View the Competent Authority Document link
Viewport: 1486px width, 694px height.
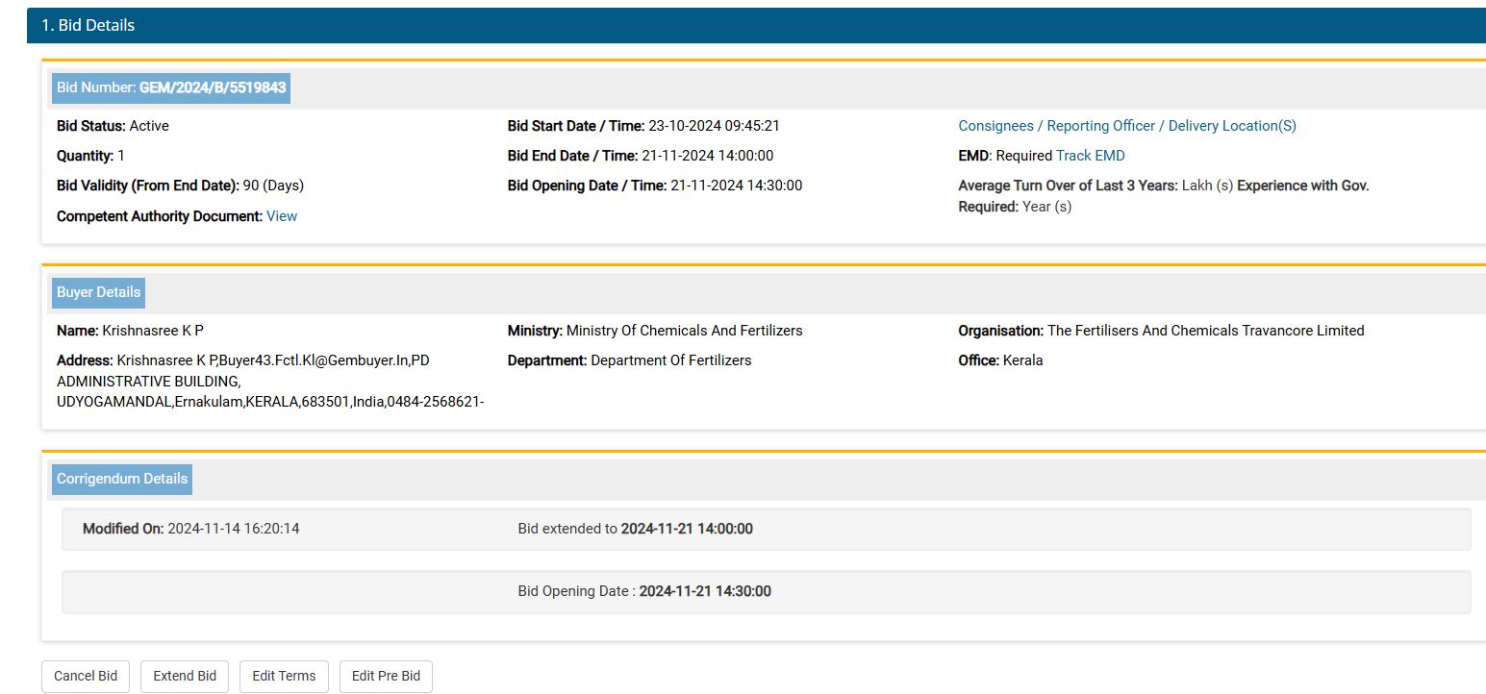[282, 216]
